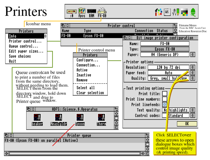The width and height of the screenshot is (210, 160).
Task: Choose Active in Printer control menu
Action: (x=90, y=70)
